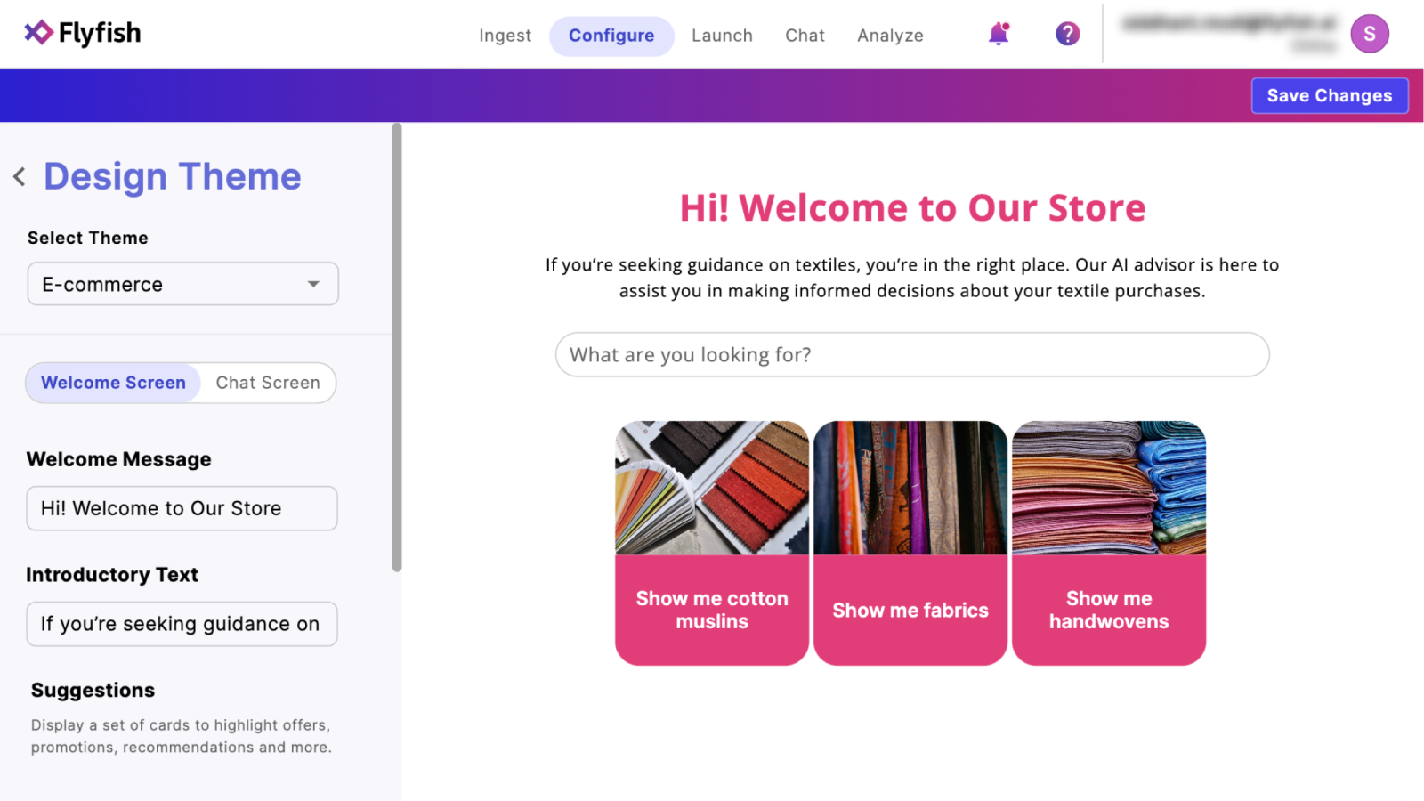1424x801 pixels.
Task: Switch to the Launch tab
Action: pos(722,36)
